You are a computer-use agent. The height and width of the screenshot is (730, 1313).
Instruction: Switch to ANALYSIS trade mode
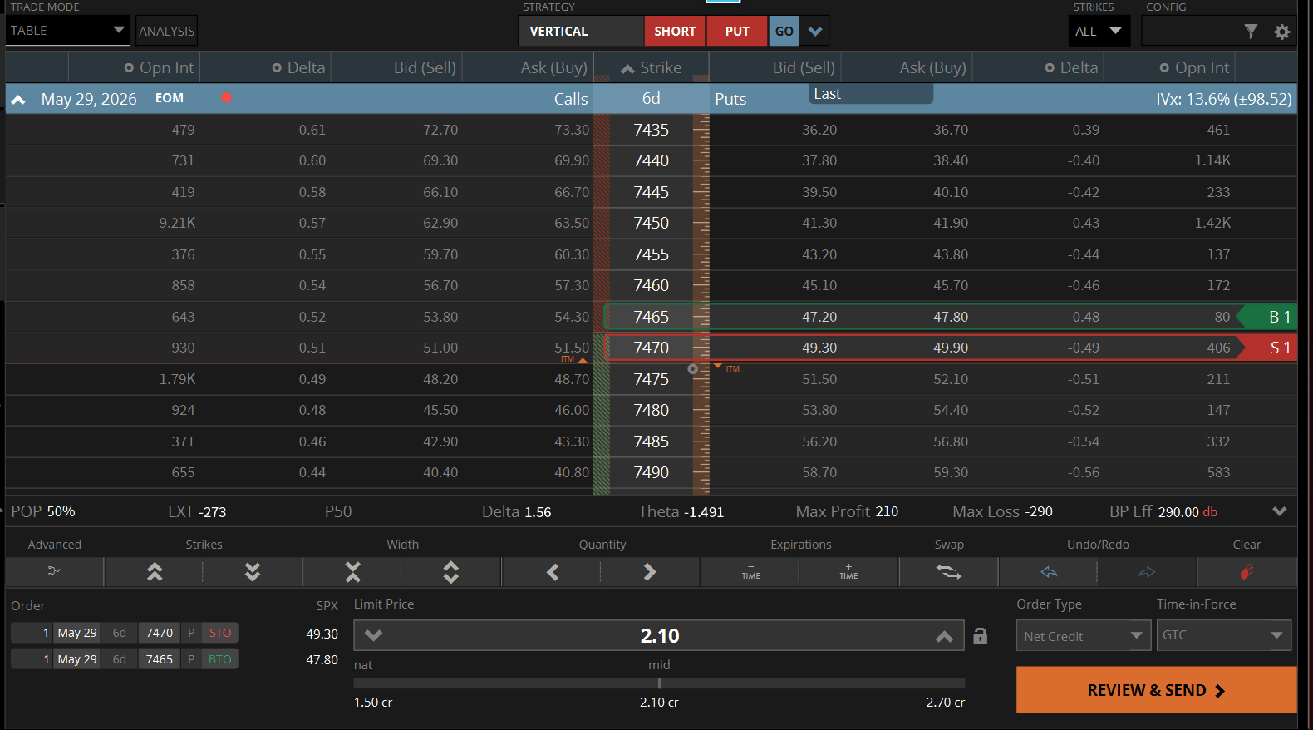coord(166,32)
